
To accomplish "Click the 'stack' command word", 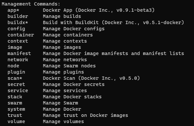I will tap(15, 97).
